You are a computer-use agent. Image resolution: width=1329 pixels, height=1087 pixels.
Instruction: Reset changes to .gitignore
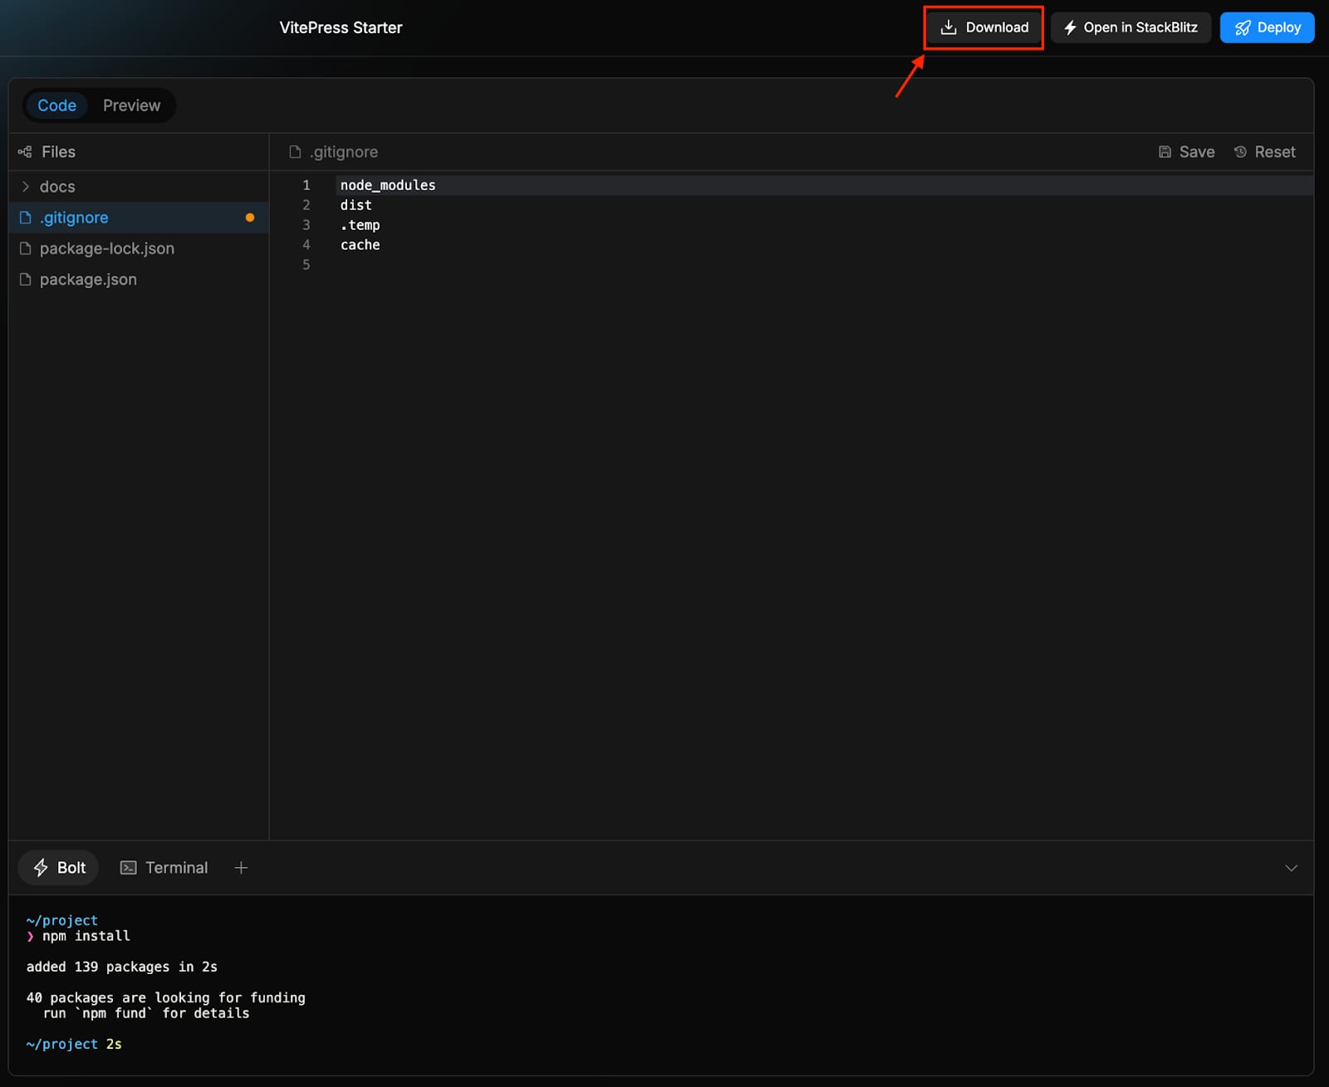coord(1264,152)
